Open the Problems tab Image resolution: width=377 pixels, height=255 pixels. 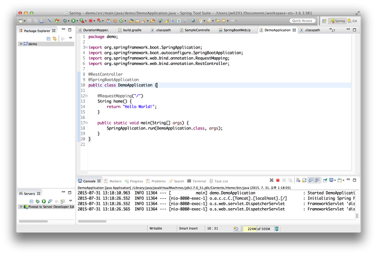pyautogui.click(x=156, y=181)
